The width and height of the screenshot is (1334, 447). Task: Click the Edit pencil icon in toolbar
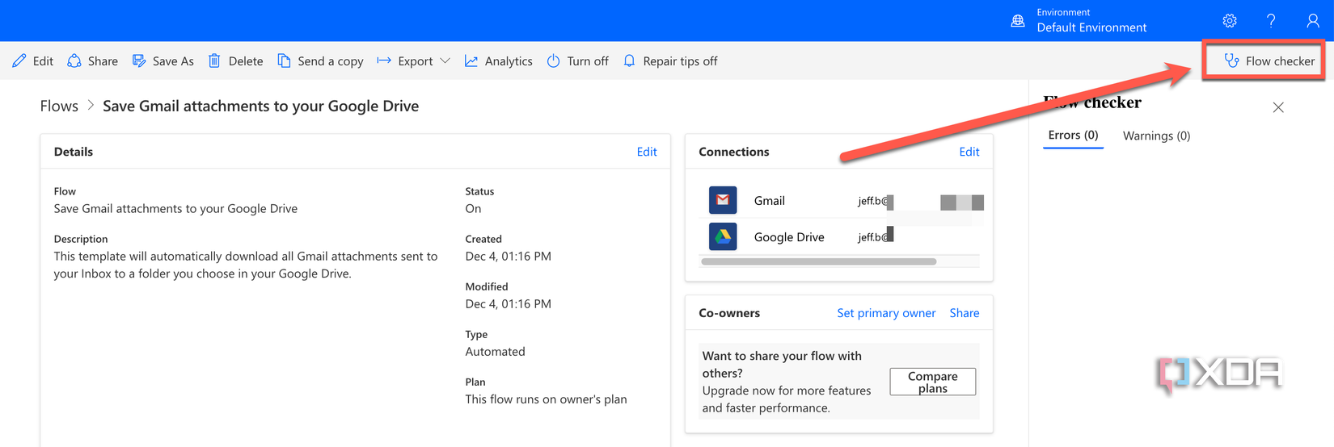[19, 61]
